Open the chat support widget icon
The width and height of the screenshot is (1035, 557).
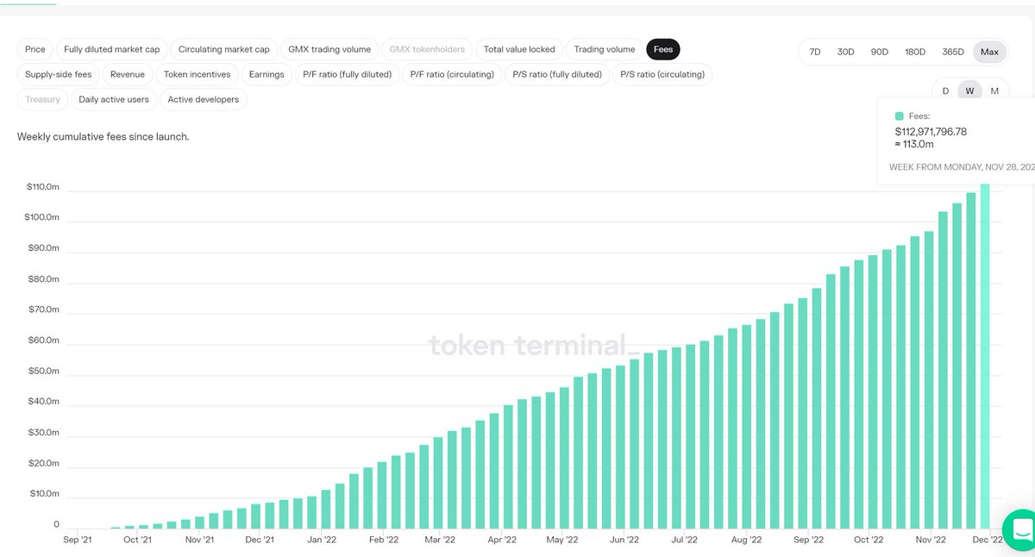pos(1022,529)
